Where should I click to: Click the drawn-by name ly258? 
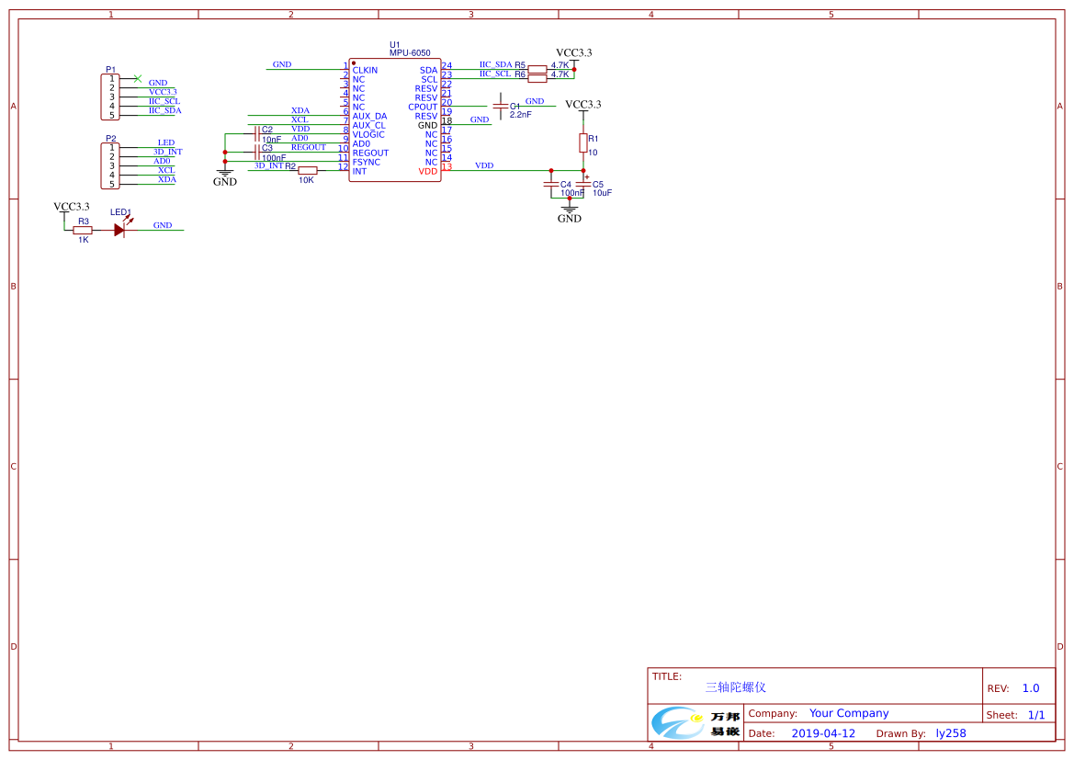tap(952, 733)
